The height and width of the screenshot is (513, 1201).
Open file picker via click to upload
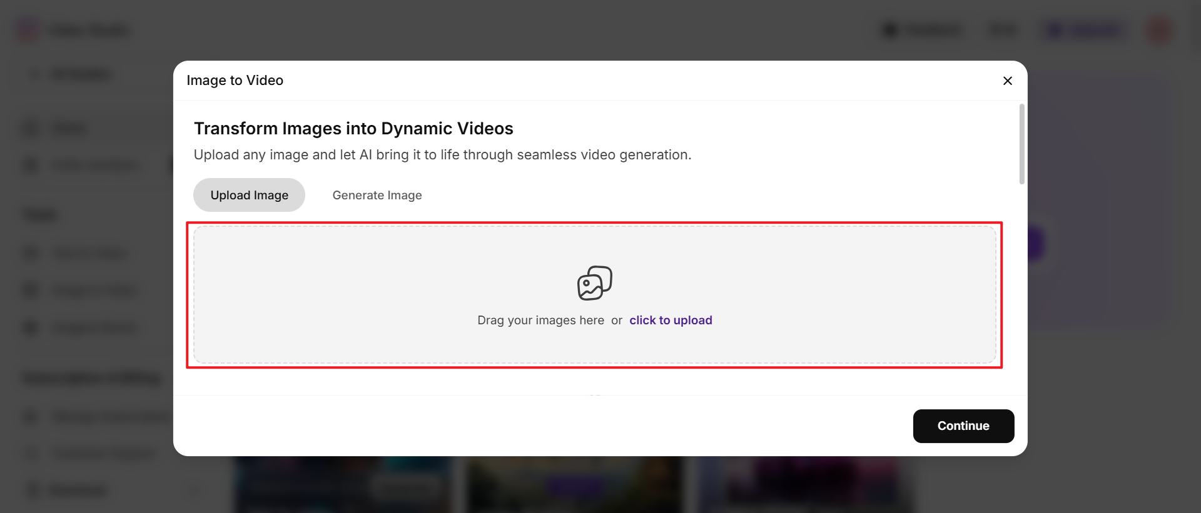(671, 320)
